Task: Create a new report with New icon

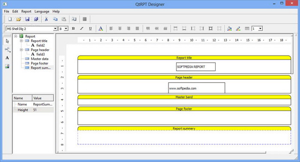Action: [10, 19]
